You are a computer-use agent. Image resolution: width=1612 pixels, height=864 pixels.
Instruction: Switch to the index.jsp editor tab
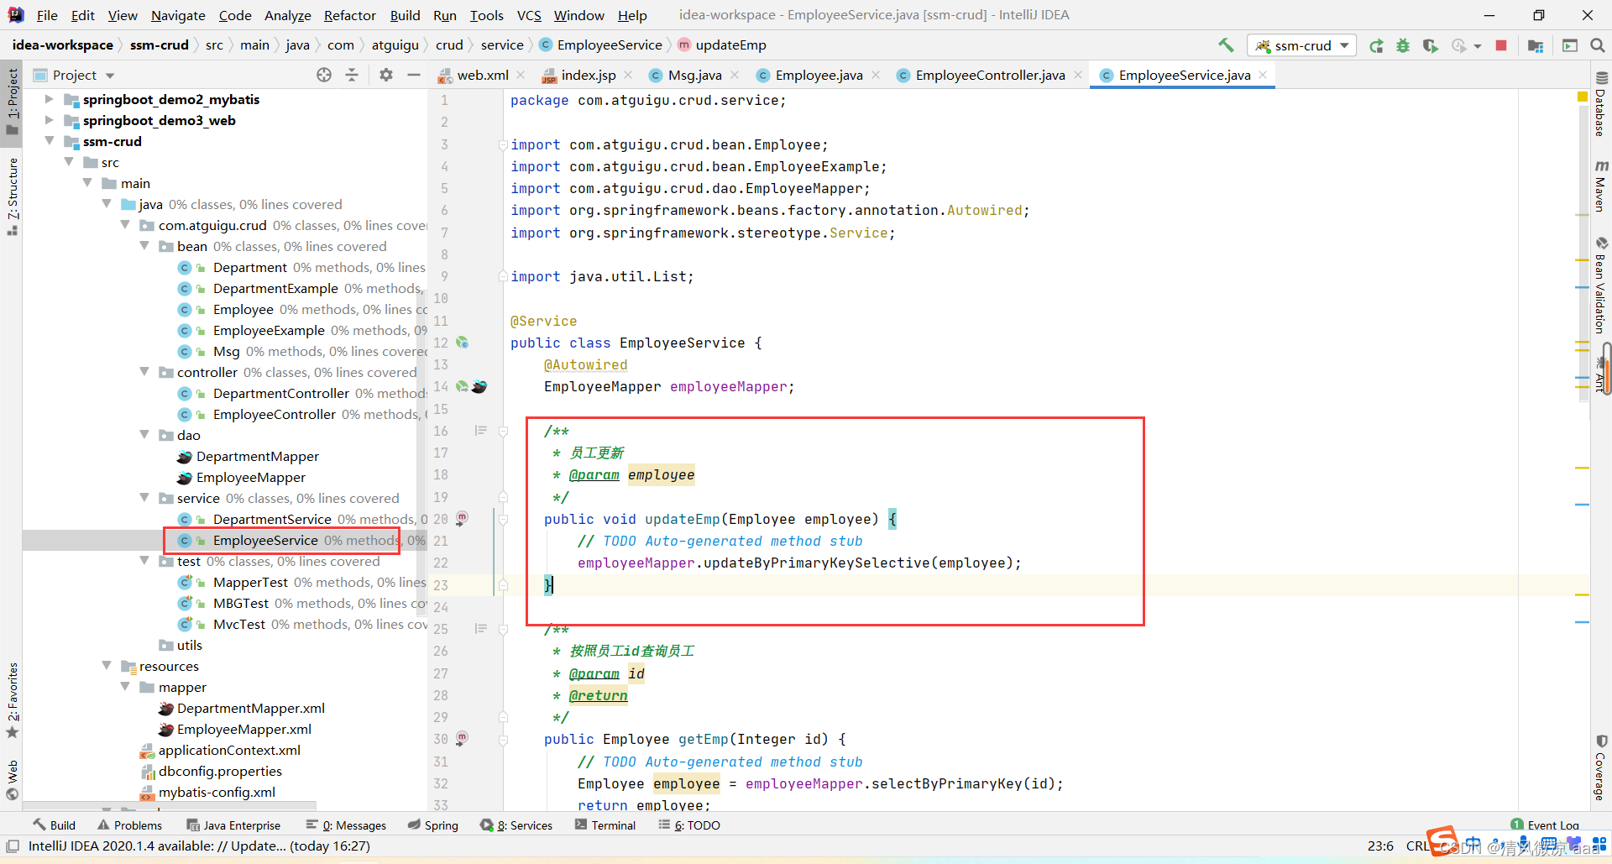click(589, 75)
